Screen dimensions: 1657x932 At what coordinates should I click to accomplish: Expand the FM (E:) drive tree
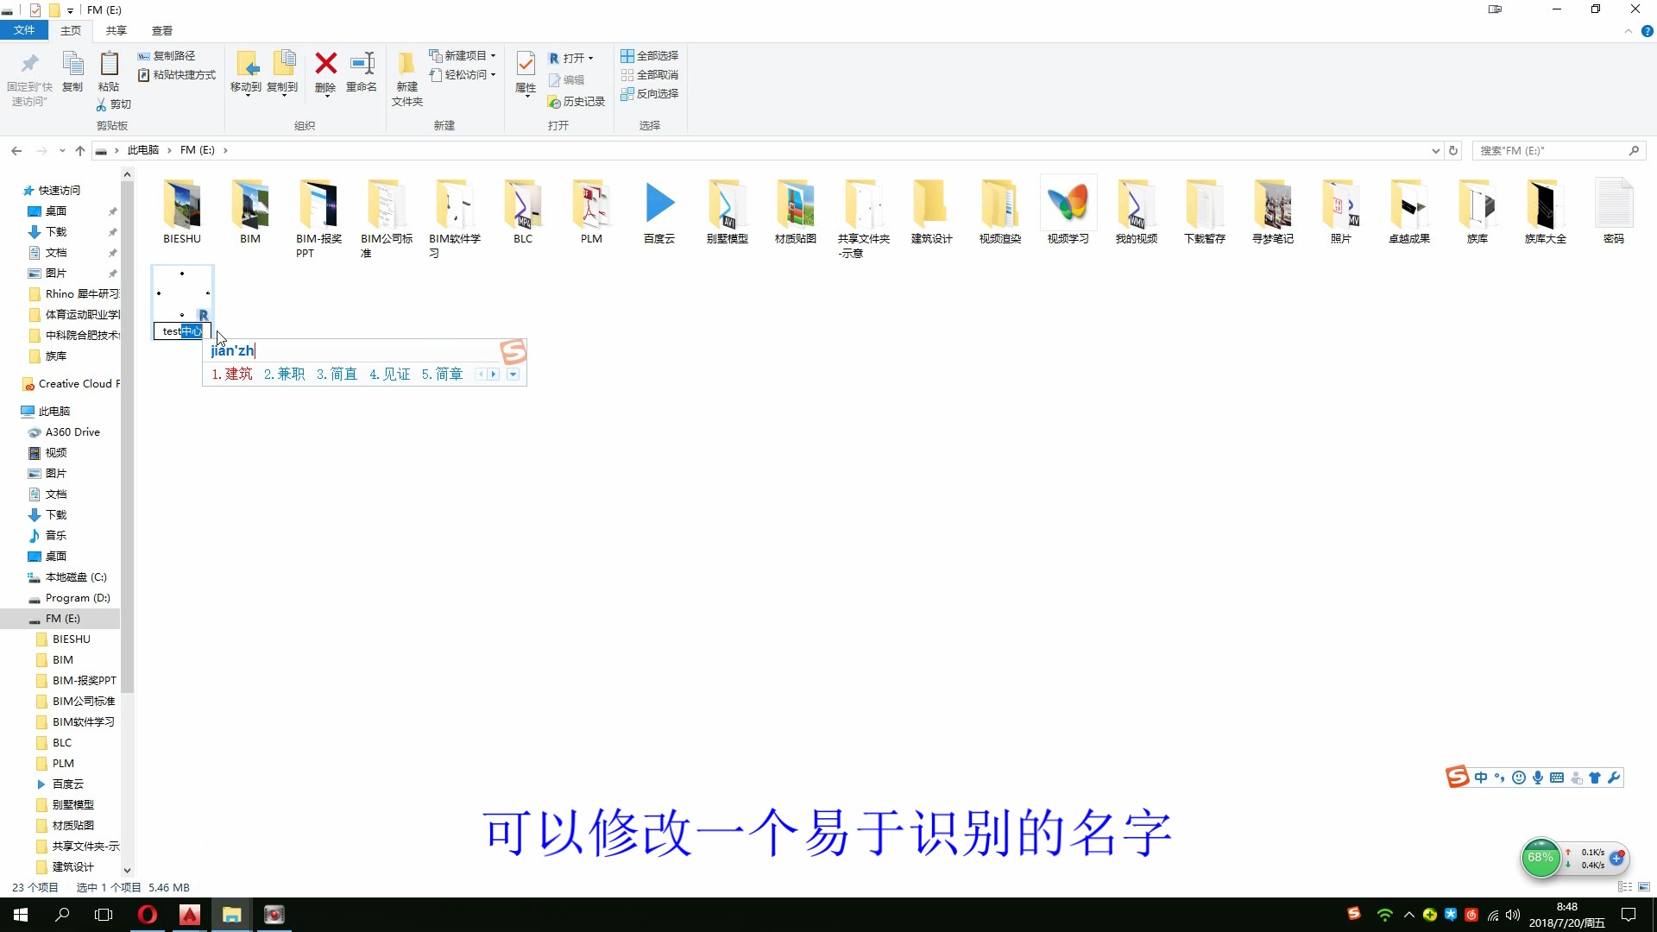click(x=22, y=618)
